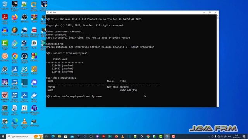
Task: Open Microsoft Edge desktop shortcut
Action: (x=15, y=123)
